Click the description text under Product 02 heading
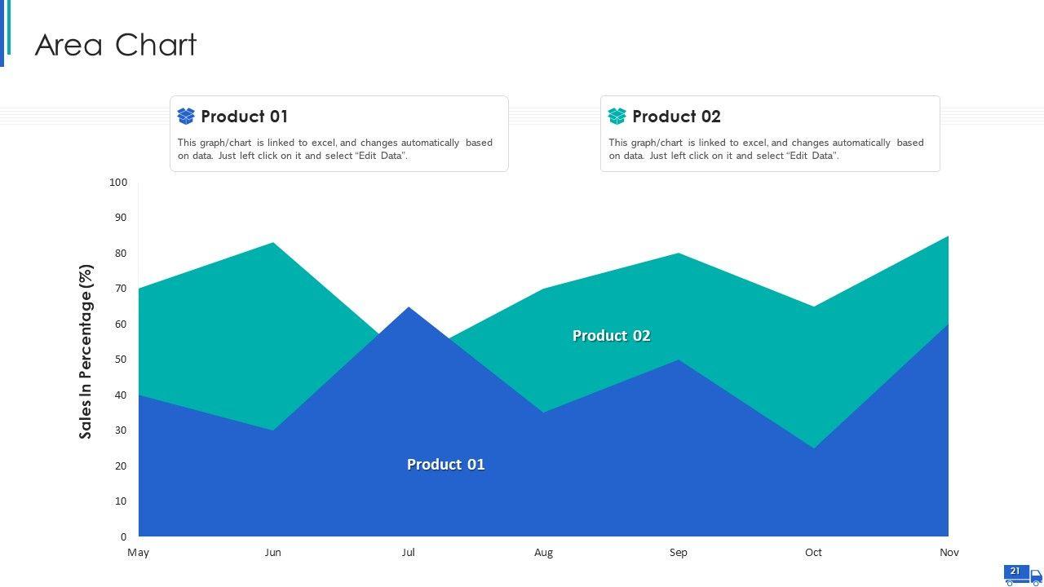This screenshot has width=1044, height=587. tap(766, 149)
